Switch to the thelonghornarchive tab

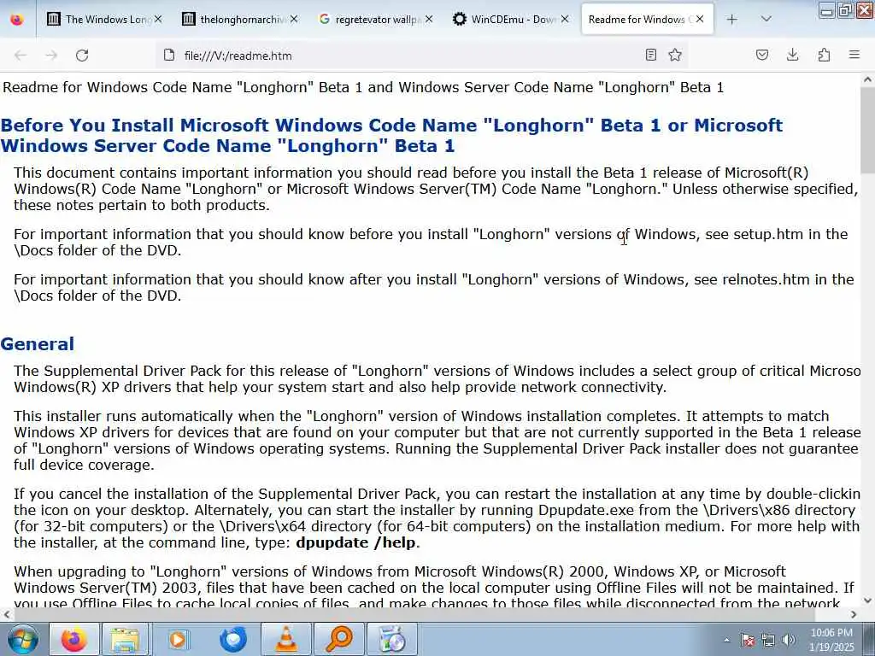[x=240, y=19]
